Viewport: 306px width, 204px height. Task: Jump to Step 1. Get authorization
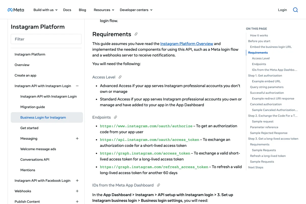pos(265,75)
